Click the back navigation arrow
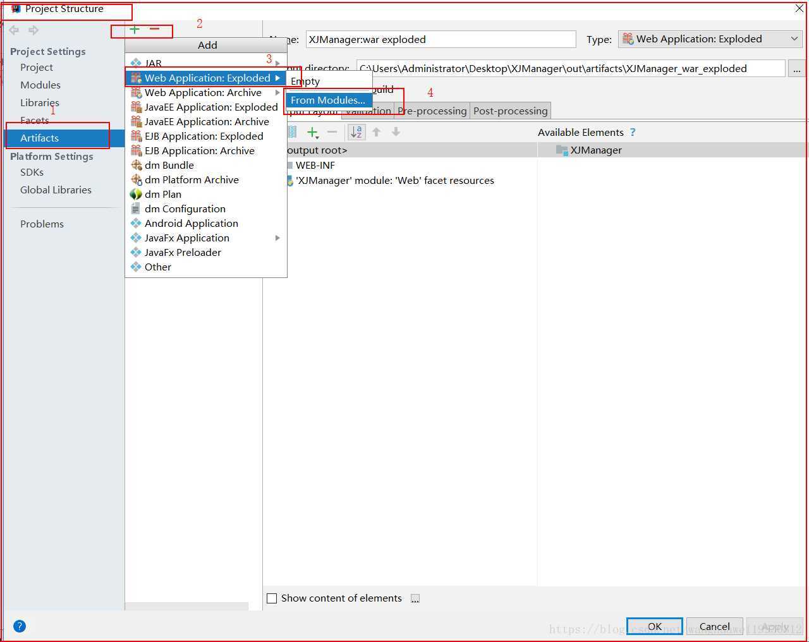The width and height of the screenshot is (809, 642). click(x=14, y=30)
